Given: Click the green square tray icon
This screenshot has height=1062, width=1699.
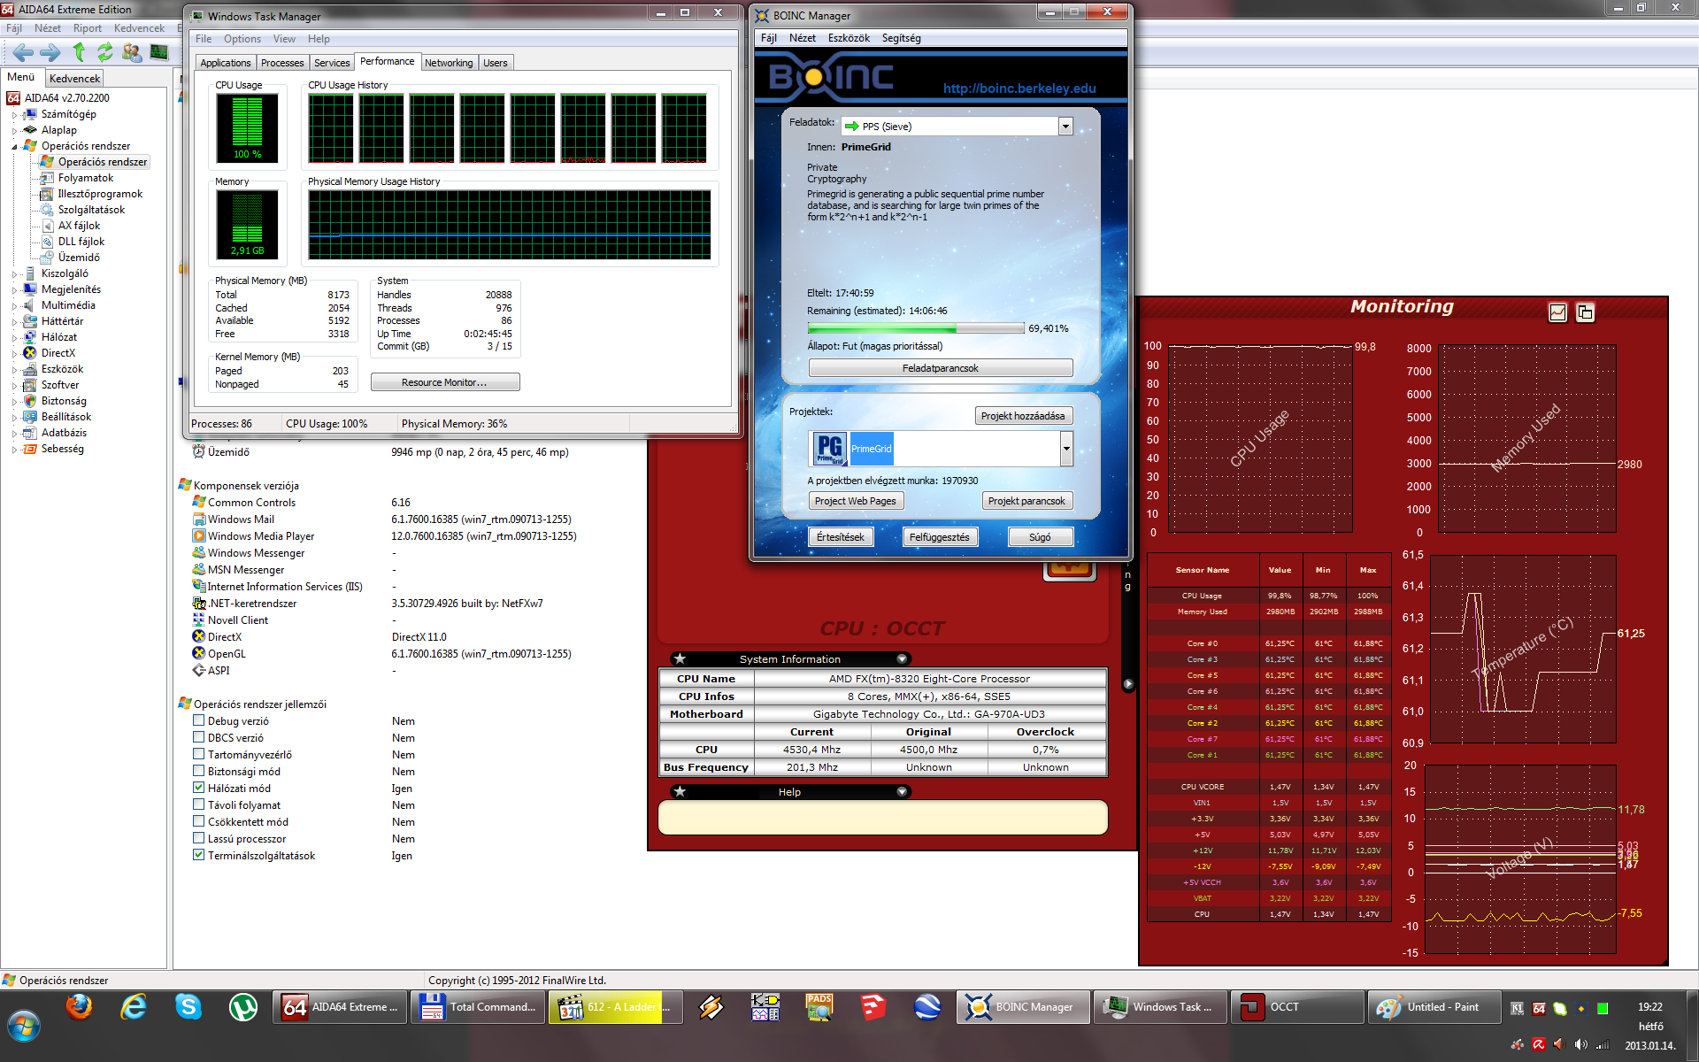Looking at the screenshot, I should 1603,1008.
